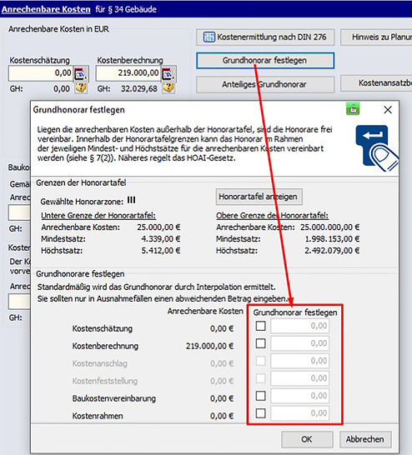
Task: Click Gewählte Honorarzone value III
Action: coord(131,200)
